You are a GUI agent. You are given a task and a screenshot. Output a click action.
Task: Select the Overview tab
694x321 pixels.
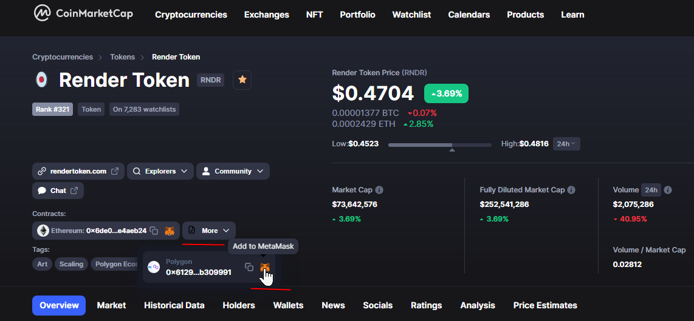click(x=59, y=305)
